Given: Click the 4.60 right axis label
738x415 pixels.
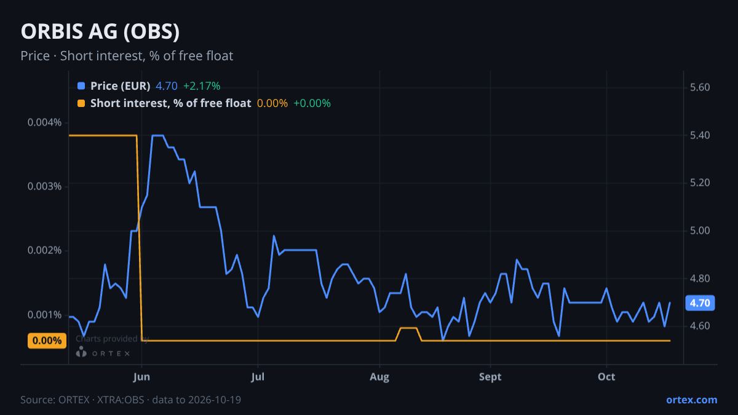Looking at the screenshot, I should pyautogui.click(x=700, y=326).
